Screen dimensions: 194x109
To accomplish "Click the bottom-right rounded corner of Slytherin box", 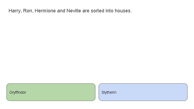I will (x=186, y=99).
